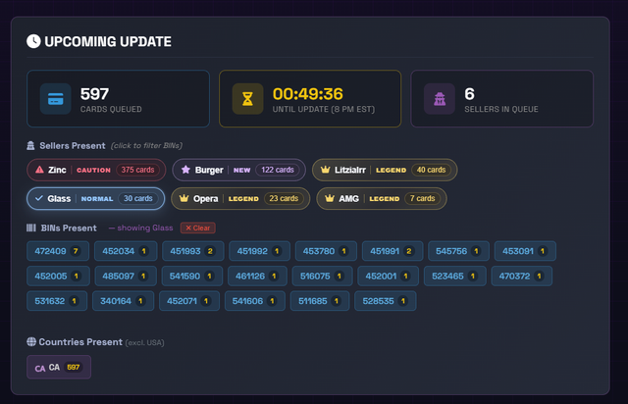Filter BINs by seller AMG
628x404 pixels.
pyautogui.click(x=382, y=198)
